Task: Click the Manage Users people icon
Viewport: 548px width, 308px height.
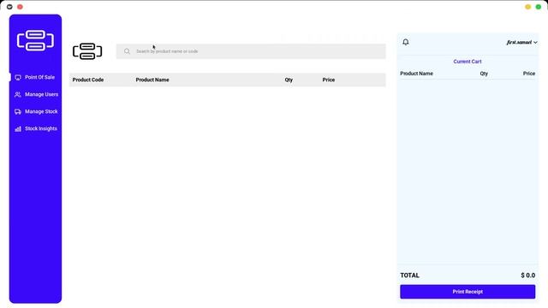Action: [18, 95]
